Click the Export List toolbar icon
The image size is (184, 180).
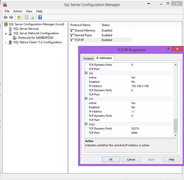tap(32, 18)
